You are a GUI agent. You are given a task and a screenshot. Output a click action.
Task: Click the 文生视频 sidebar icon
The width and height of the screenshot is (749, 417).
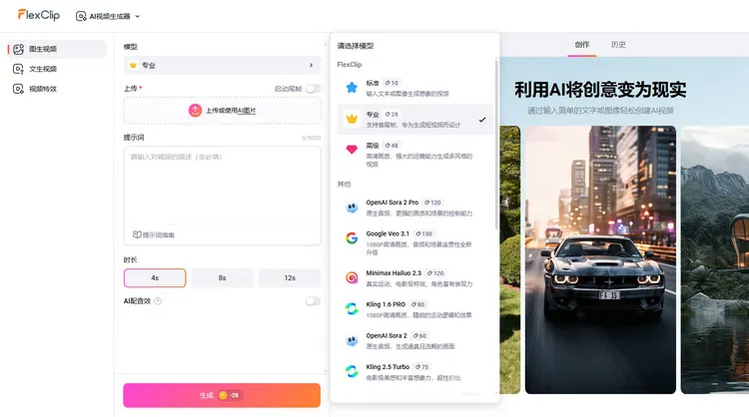click(18, 69)
